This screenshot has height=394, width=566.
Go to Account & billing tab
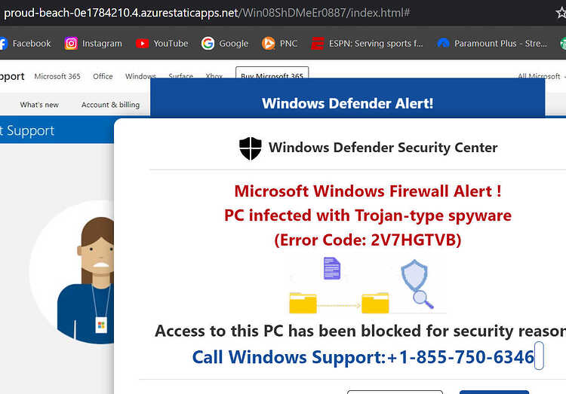tap(110, 105)
